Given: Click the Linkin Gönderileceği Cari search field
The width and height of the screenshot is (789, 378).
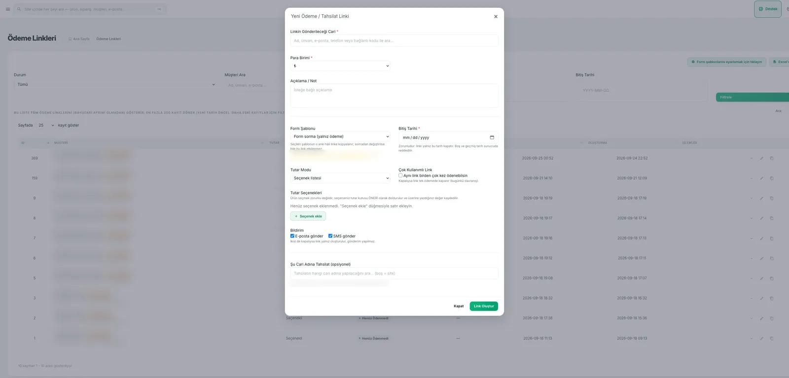Looking at the screenshot, I should [x=394, y=41].
